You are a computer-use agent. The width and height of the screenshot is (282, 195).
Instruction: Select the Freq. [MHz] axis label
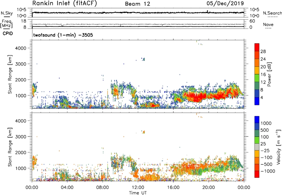pos(6,24)
